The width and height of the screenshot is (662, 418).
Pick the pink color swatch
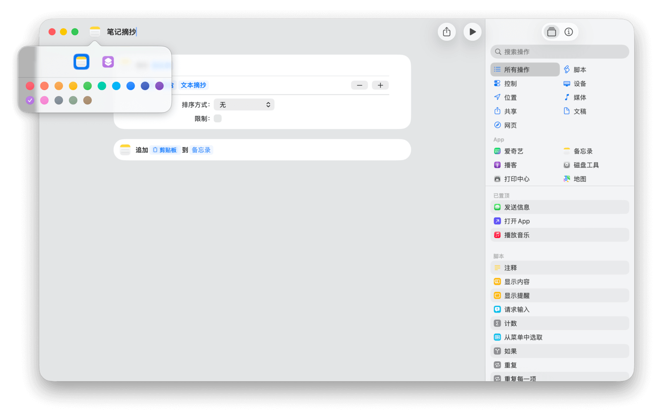click(x=44, y=100)
